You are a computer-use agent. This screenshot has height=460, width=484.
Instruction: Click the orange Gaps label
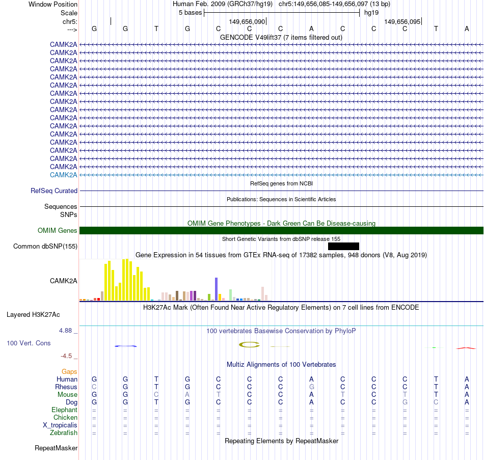click(69, 371)
